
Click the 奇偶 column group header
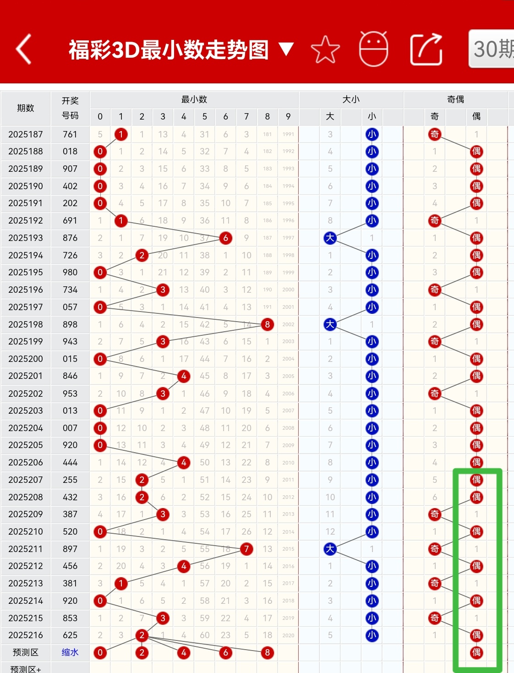tap(456, 99)
